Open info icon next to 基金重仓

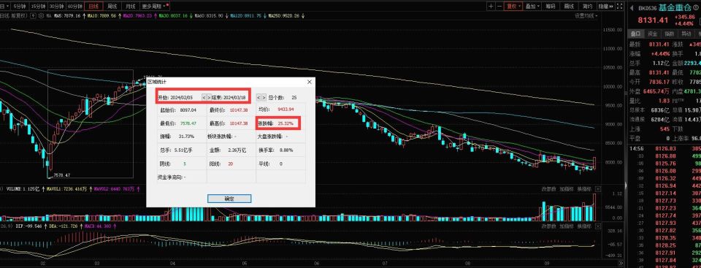(x=696, y=7)
